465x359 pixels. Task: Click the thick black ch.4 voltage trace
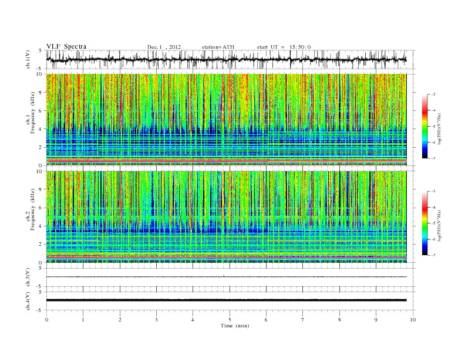226,300
